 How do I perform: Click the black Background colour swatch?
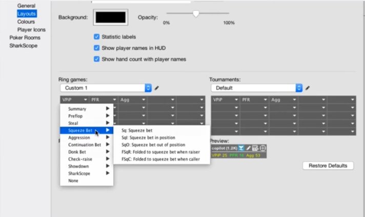click(x=111, y=17)
